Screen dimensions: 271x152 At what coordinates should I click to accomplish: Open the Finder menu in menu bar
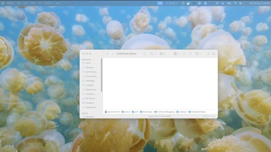coord(10,3)
